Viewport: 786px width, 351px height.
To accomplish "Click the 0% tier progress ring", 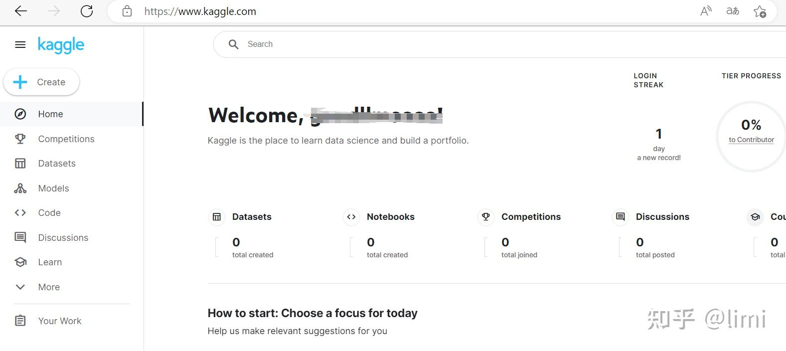I will click(x=752, y=125).
